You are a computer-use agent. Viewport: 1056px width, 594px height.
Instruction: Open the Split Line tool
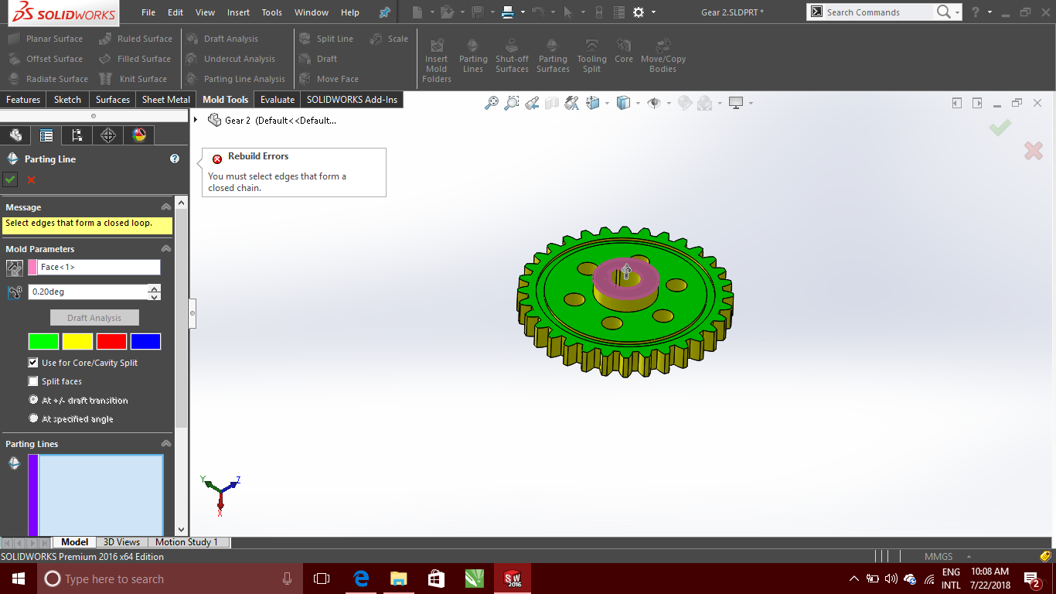tap(328, 38)
